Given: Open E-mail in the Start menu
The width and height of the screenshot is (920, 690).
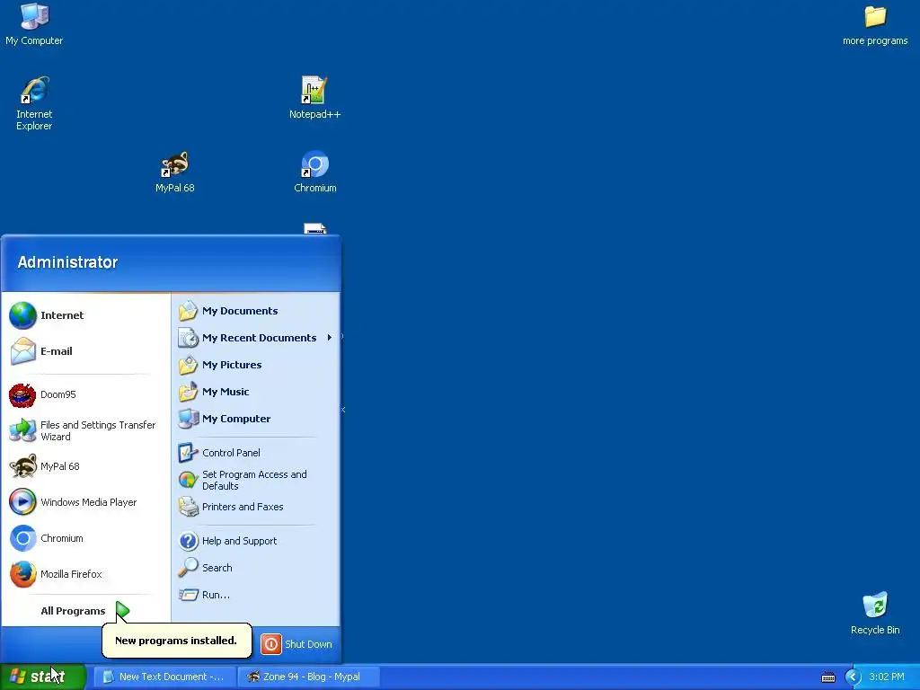Looking at the screenshot, I should tap(85, 351).
